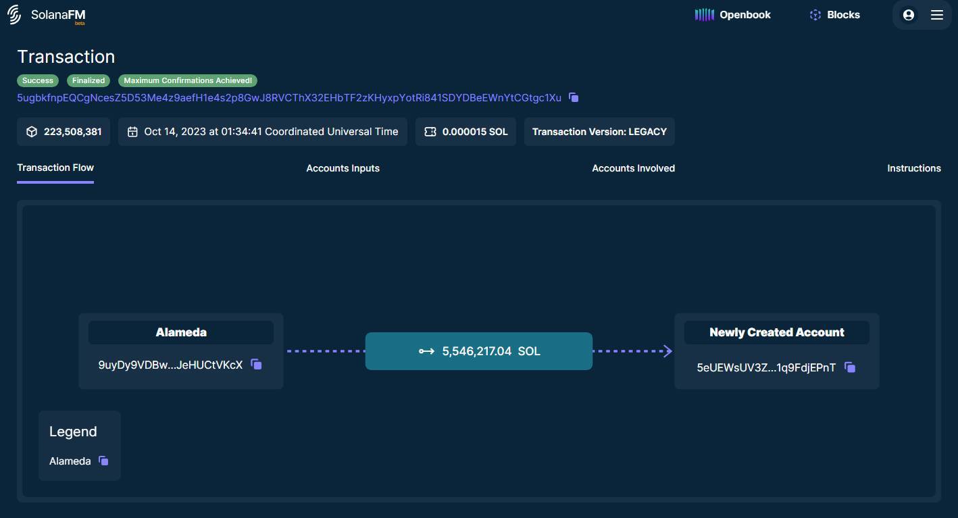The width and height of the screenshot is (958, 518).
Task: Click the Success status badge
Action: pos(38,80)
